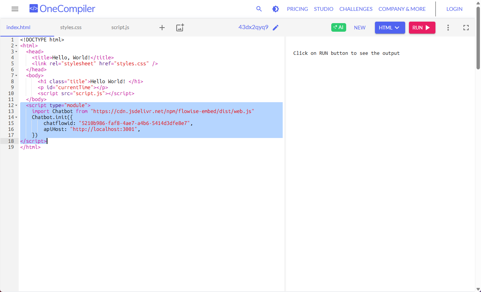Open the green AI assistant button
The width and height of the screenshot is (481, 292).
point(339,27)
